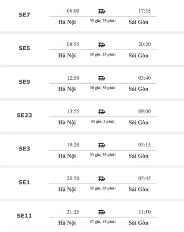Image resolution: width=184 pixels, height=232 pixels.
Task: Click the train icon in SE5 row
Action: (x=102, y=44)
